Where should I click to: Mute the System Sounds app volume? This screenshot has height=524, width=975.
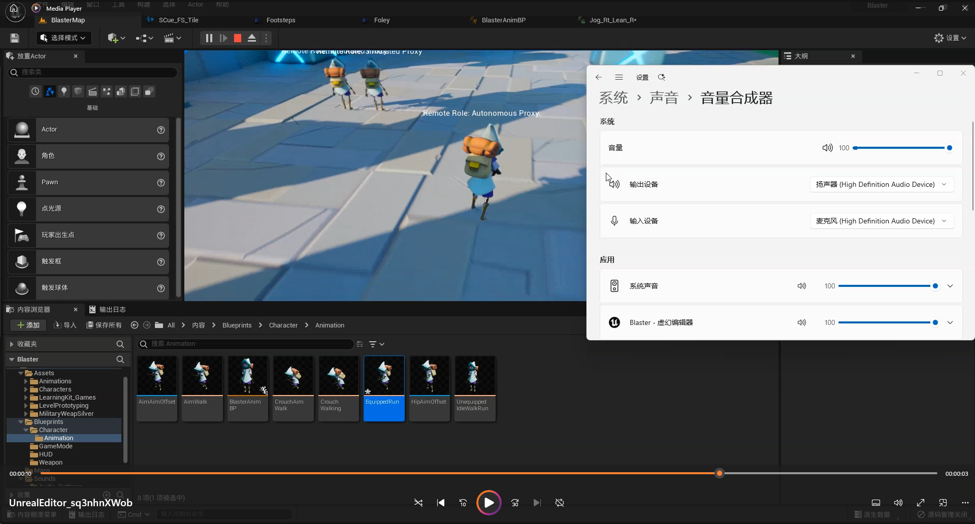click(x=802, y=286)
